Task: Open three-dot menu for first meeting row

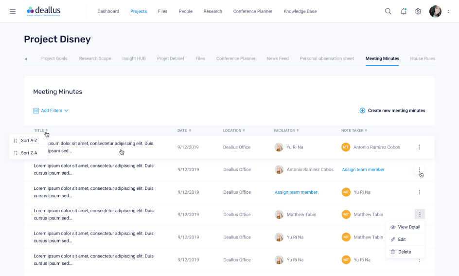Action: tap(419, 147)
